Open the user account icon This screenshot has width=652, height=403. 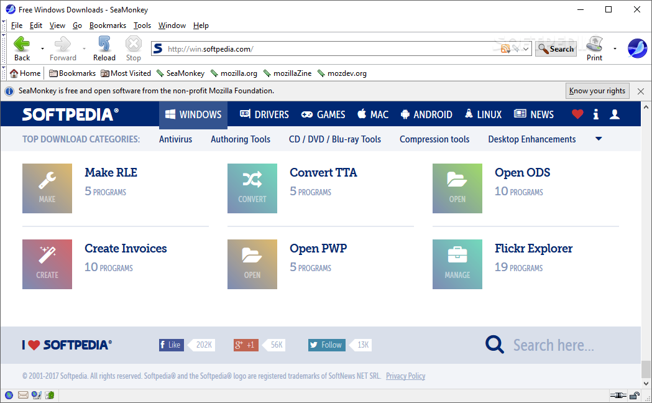pos(615,114)
